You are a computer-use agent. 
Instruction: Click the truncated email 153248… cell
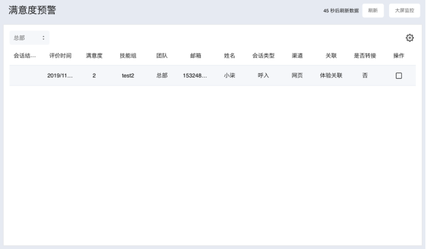pyautogui.click(x=195, y=76)
